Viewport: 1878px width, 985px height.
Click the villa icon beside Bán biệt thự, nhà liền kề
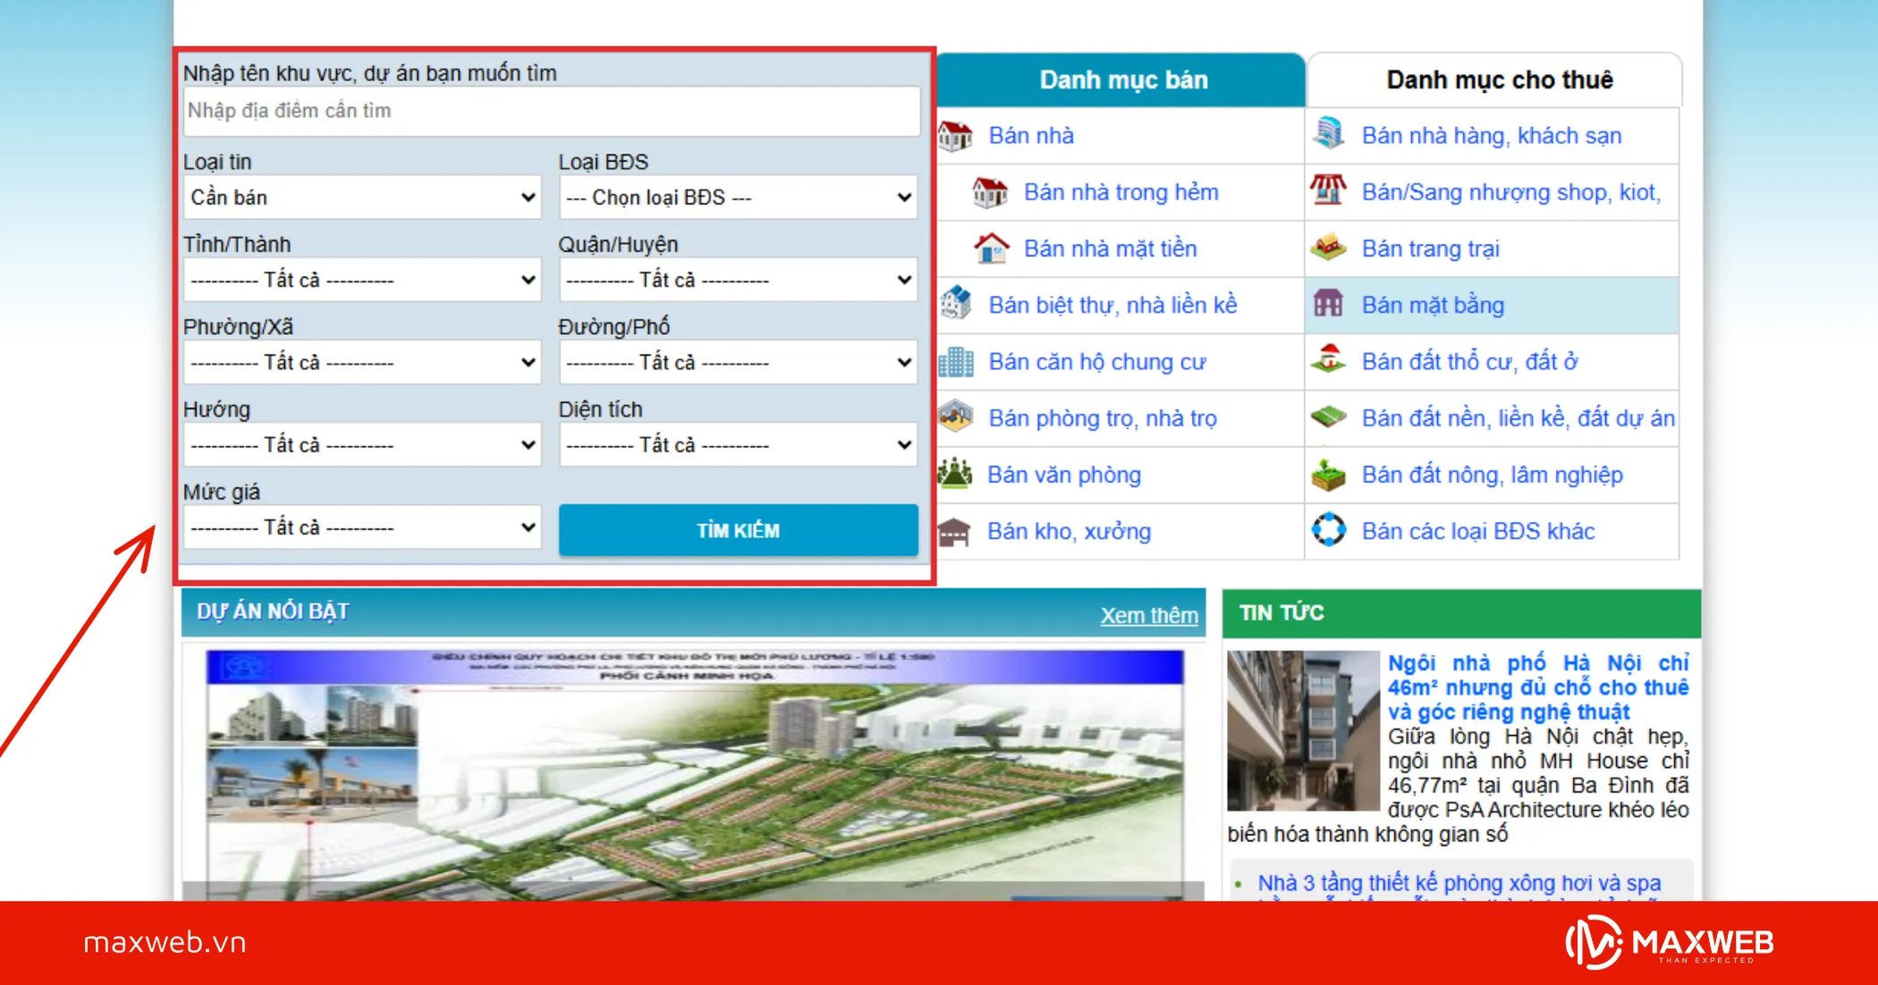coord(955,304)
